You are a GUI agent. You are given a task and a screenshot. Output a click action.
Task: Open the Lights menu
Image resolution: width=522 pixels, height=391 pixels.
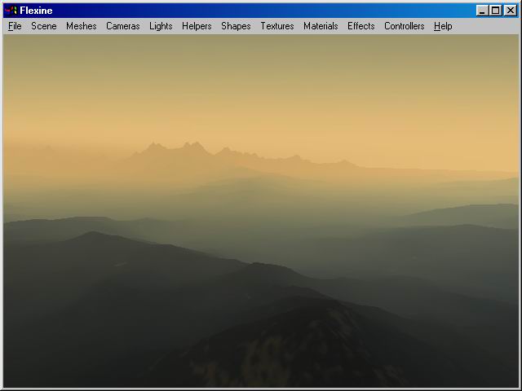click(161, 26)
